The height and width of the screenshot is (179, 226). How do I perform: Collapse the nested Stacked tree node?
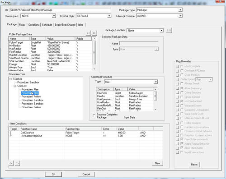coord(15,86)
